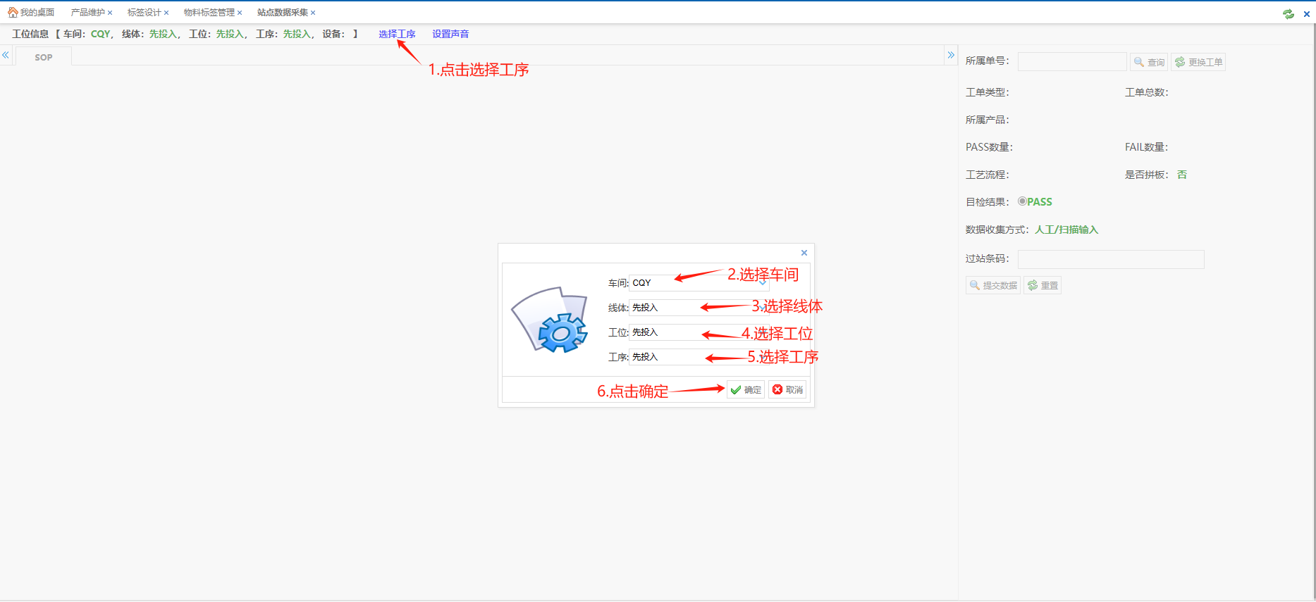The image size is (1316, 602).
Task: Click the large gear settings image in dialog
Action: pyautogui.click(x=551, y=320)
